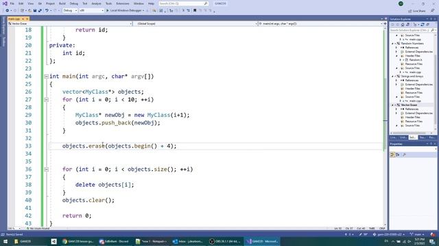Open the Extensions menu
This screenshot has width=439, height=246.
123,3
